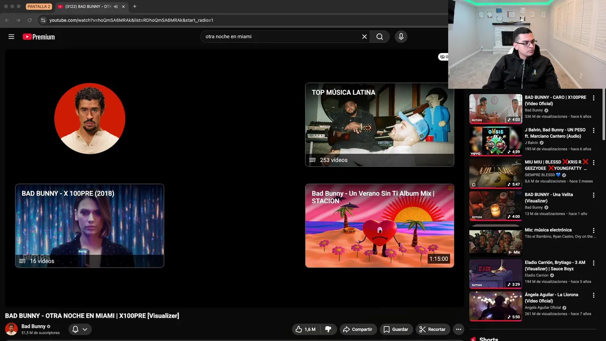Screen dimensions: 606x341
Task: Open Eladio Carrion channel name
Action: 536,275
